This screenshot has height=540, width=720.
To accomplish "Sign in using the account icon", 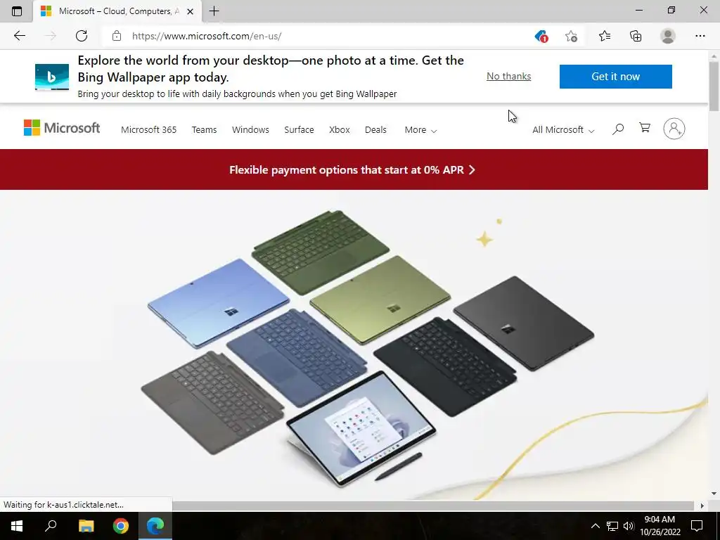I will click(x=674, y=129).
